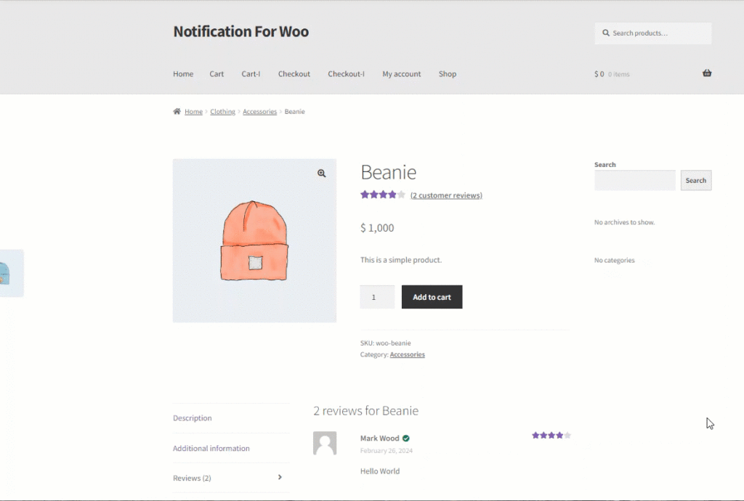The height and width of the screenshot is (501, 744).
Task: Click Mark Wood's review star rating
Action: pyautogui.click(x=551, y=435)
